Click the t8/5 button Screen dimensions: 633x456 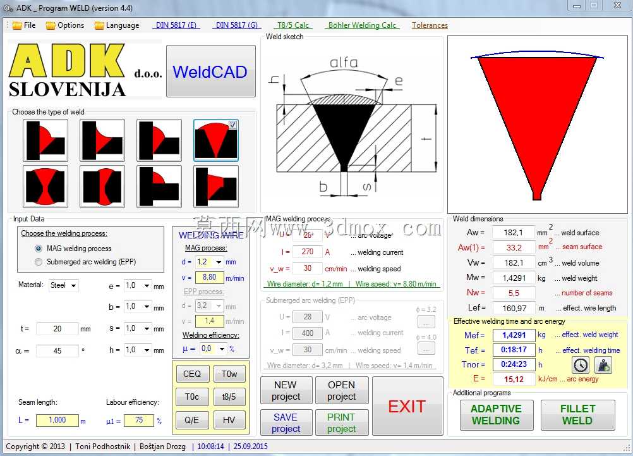pyautogui.click(x=229, y=397)
